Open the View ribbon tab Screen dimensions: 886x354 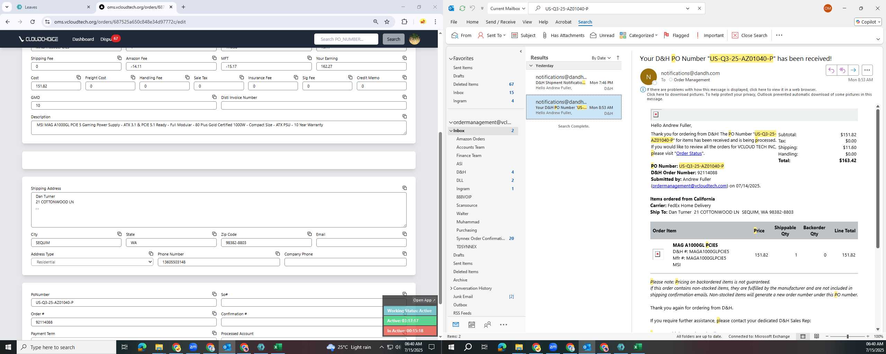pos(527,22)
